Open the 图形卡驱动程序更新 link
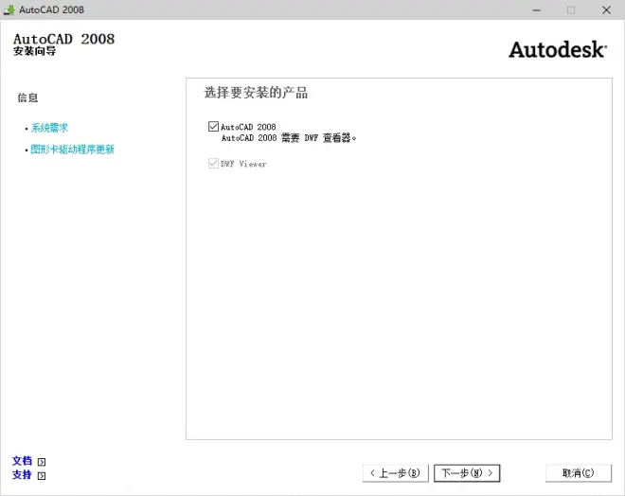This screenshot has height=496, width=625. pyautogui.click(x=72, y=150)
